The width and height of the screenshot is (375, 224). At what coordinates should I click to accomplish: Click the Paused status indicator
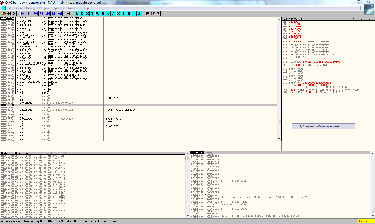point(366,221)
